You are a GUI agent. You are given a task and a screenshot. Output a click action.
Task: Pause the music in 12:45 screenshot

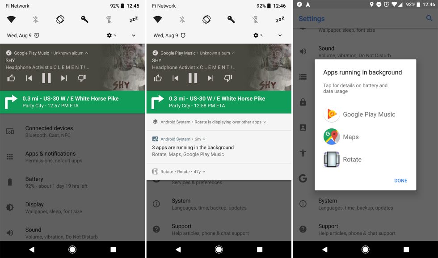[46, 78]
